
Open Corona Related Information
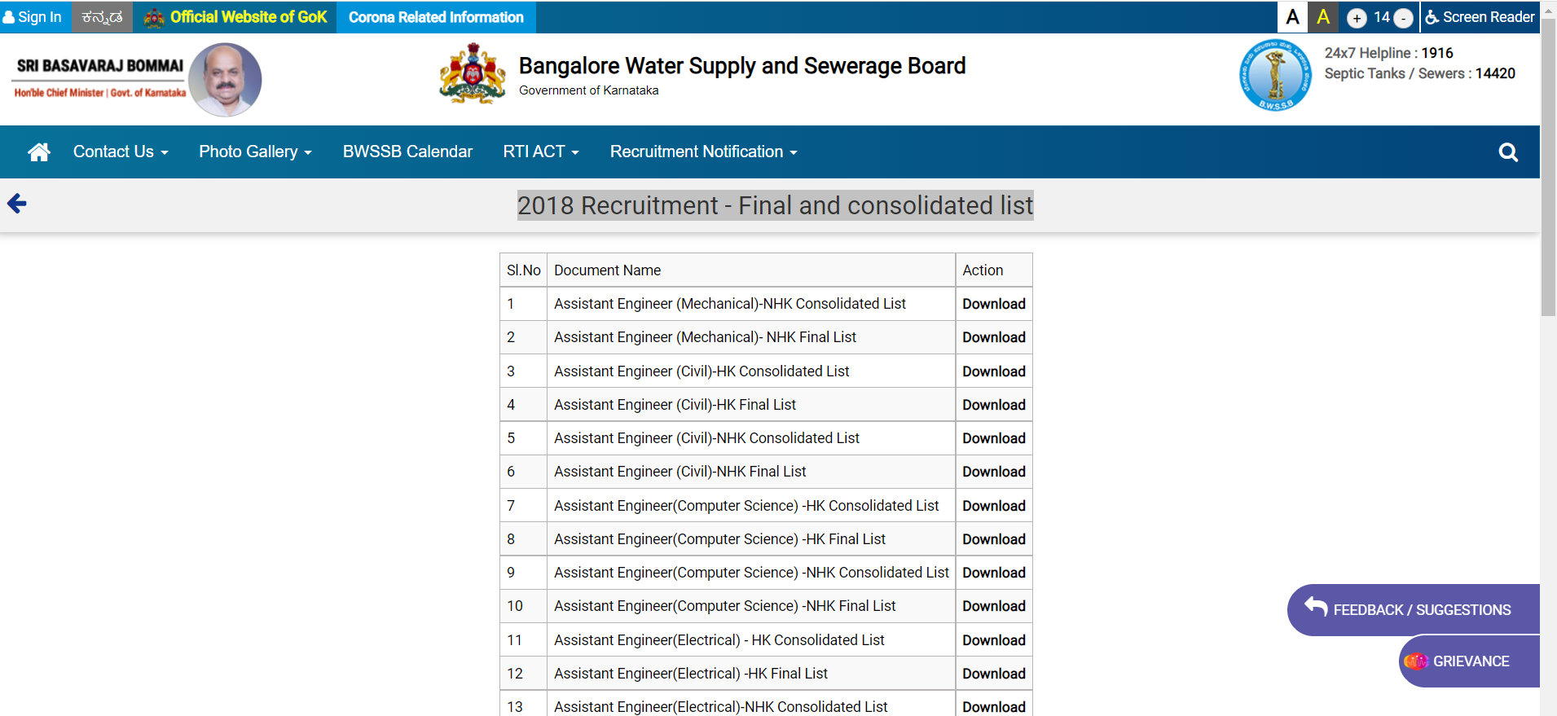coord(436,17)
